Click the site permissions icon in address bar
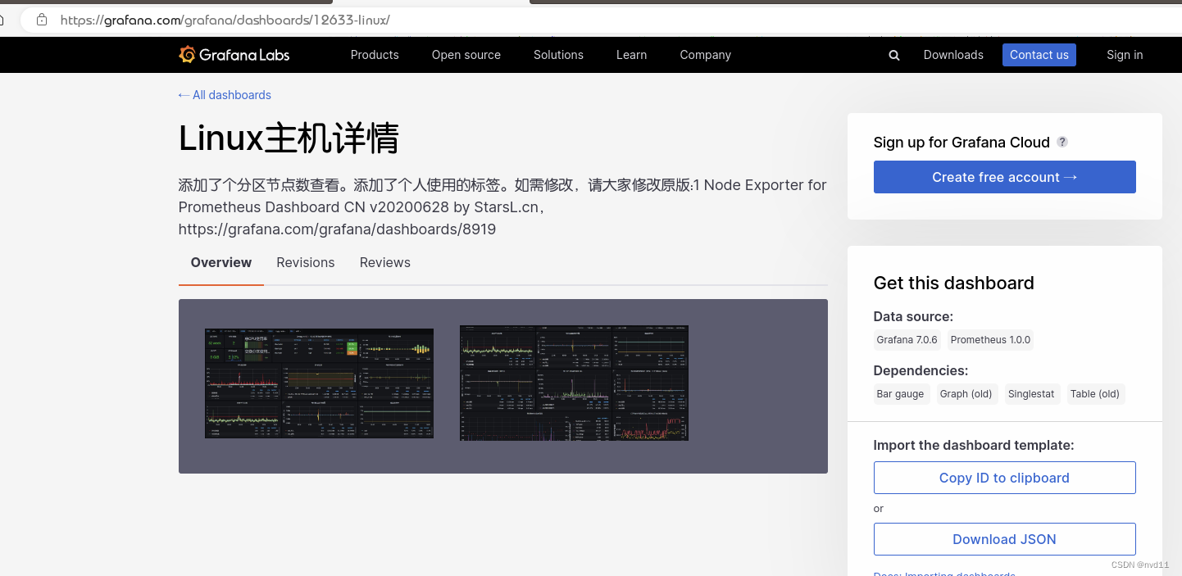The image size is (1182, 576). pyautogui.click(x=41, y=20)
